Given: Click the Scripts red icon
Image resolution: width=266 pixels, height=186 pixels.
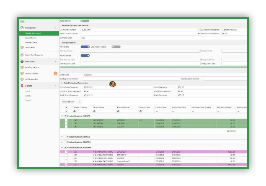Looking at the screenshot, I should tap(22, 86).
